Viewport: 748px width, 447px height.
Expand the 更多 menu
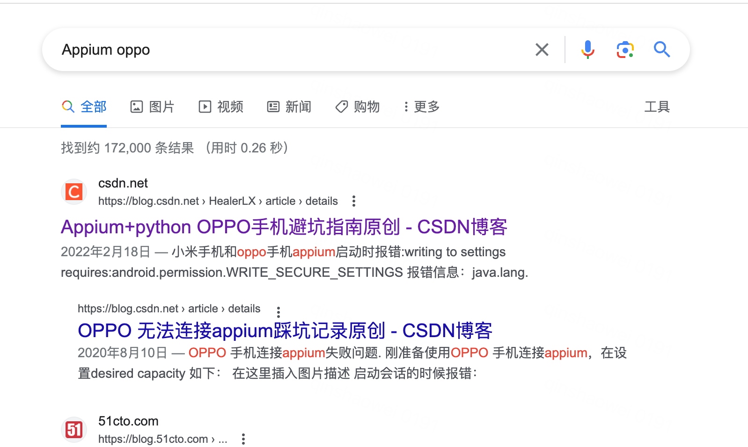coord(422,107)
